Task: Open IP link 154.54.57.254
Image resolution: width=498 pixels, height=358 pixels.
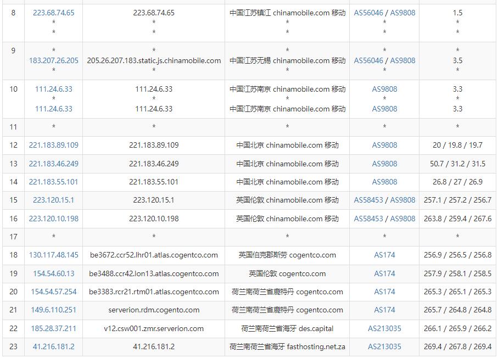Action: pos(54,292)
